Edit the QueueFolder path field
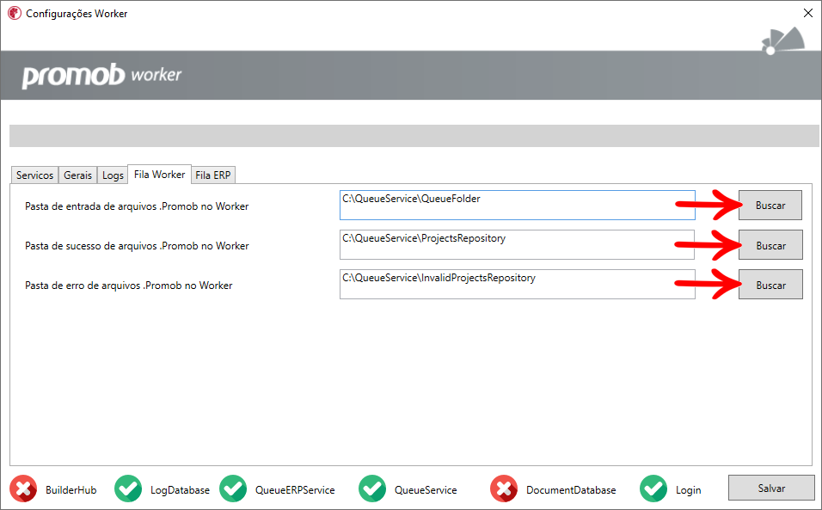Screen dimensions: 822x510 518,205
